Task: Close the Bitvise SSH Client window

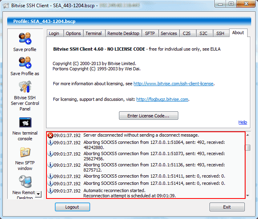Action: (246, 4)
